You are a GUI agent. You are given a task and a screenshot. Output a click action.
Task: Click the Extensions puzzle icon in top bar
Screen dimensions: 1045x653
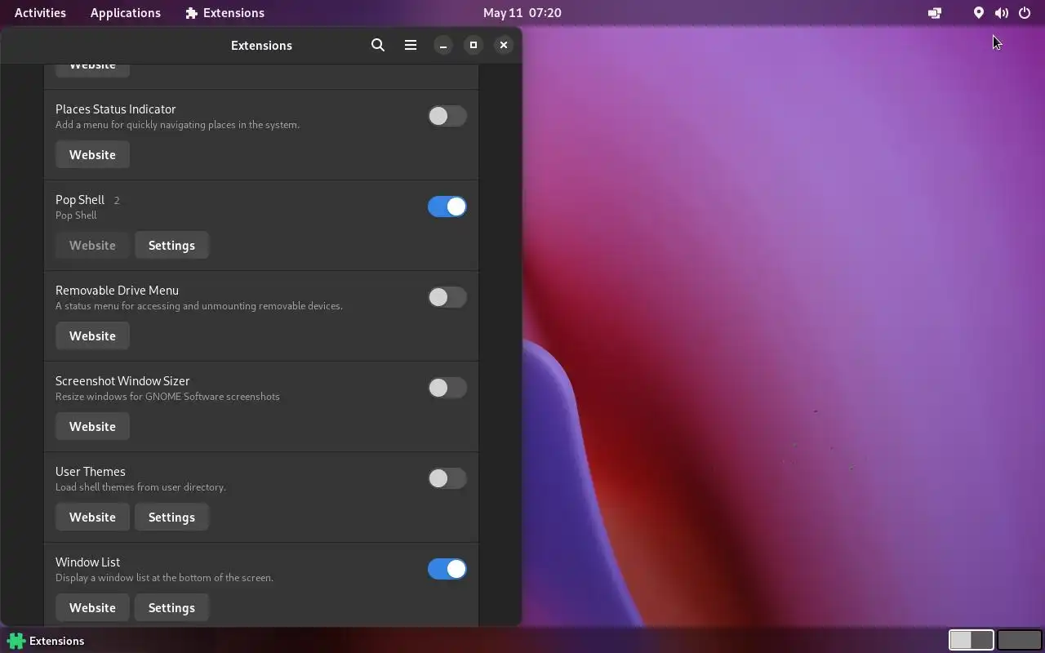point(192,13)
